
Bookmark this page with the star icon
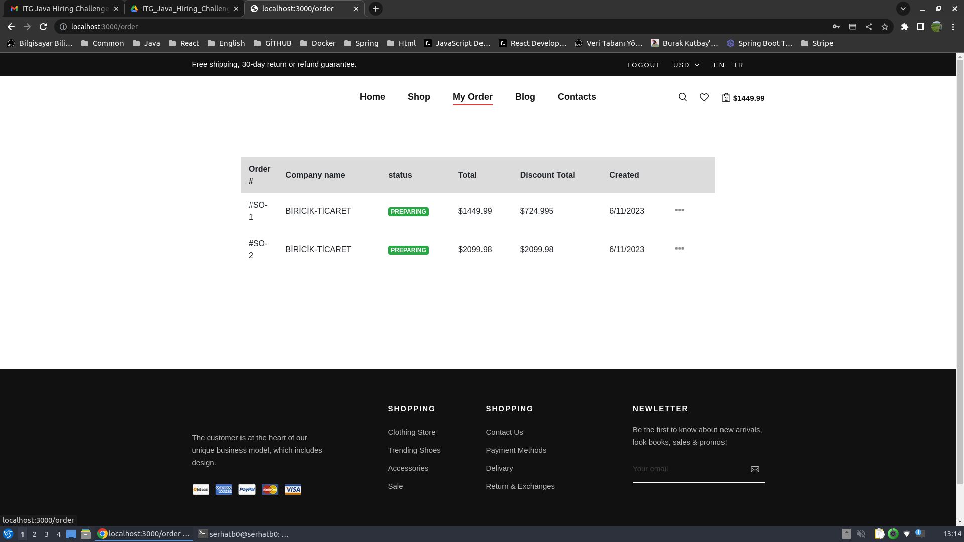click(x=885, y=27)
